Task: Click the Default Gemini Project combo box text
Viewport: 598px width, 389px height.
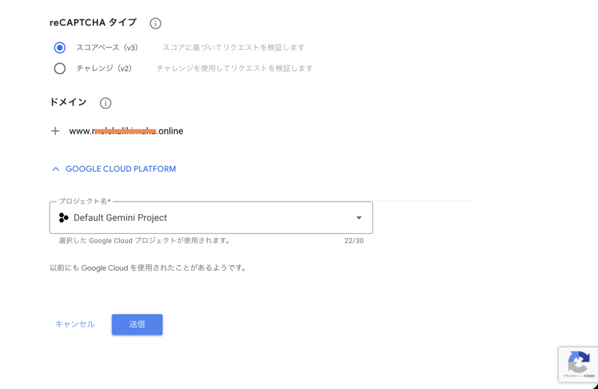Action: (120, 218)
